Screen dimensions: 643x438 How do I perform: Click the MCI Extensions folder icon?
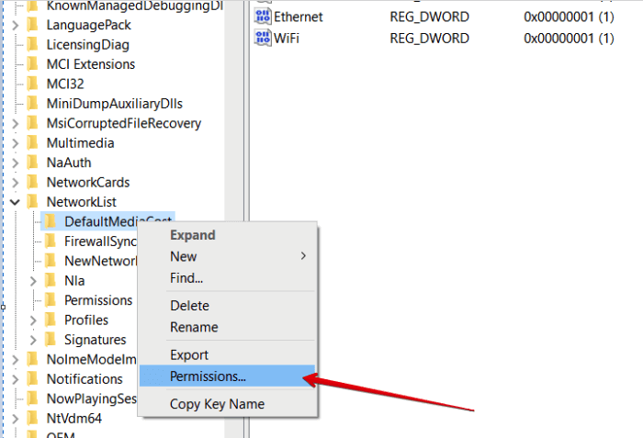(32, 64)
